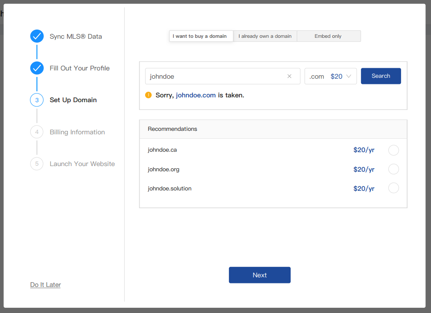Open the .com $20 extension dropdown
This screenshot has height=313, width=431.
[330, 76]
